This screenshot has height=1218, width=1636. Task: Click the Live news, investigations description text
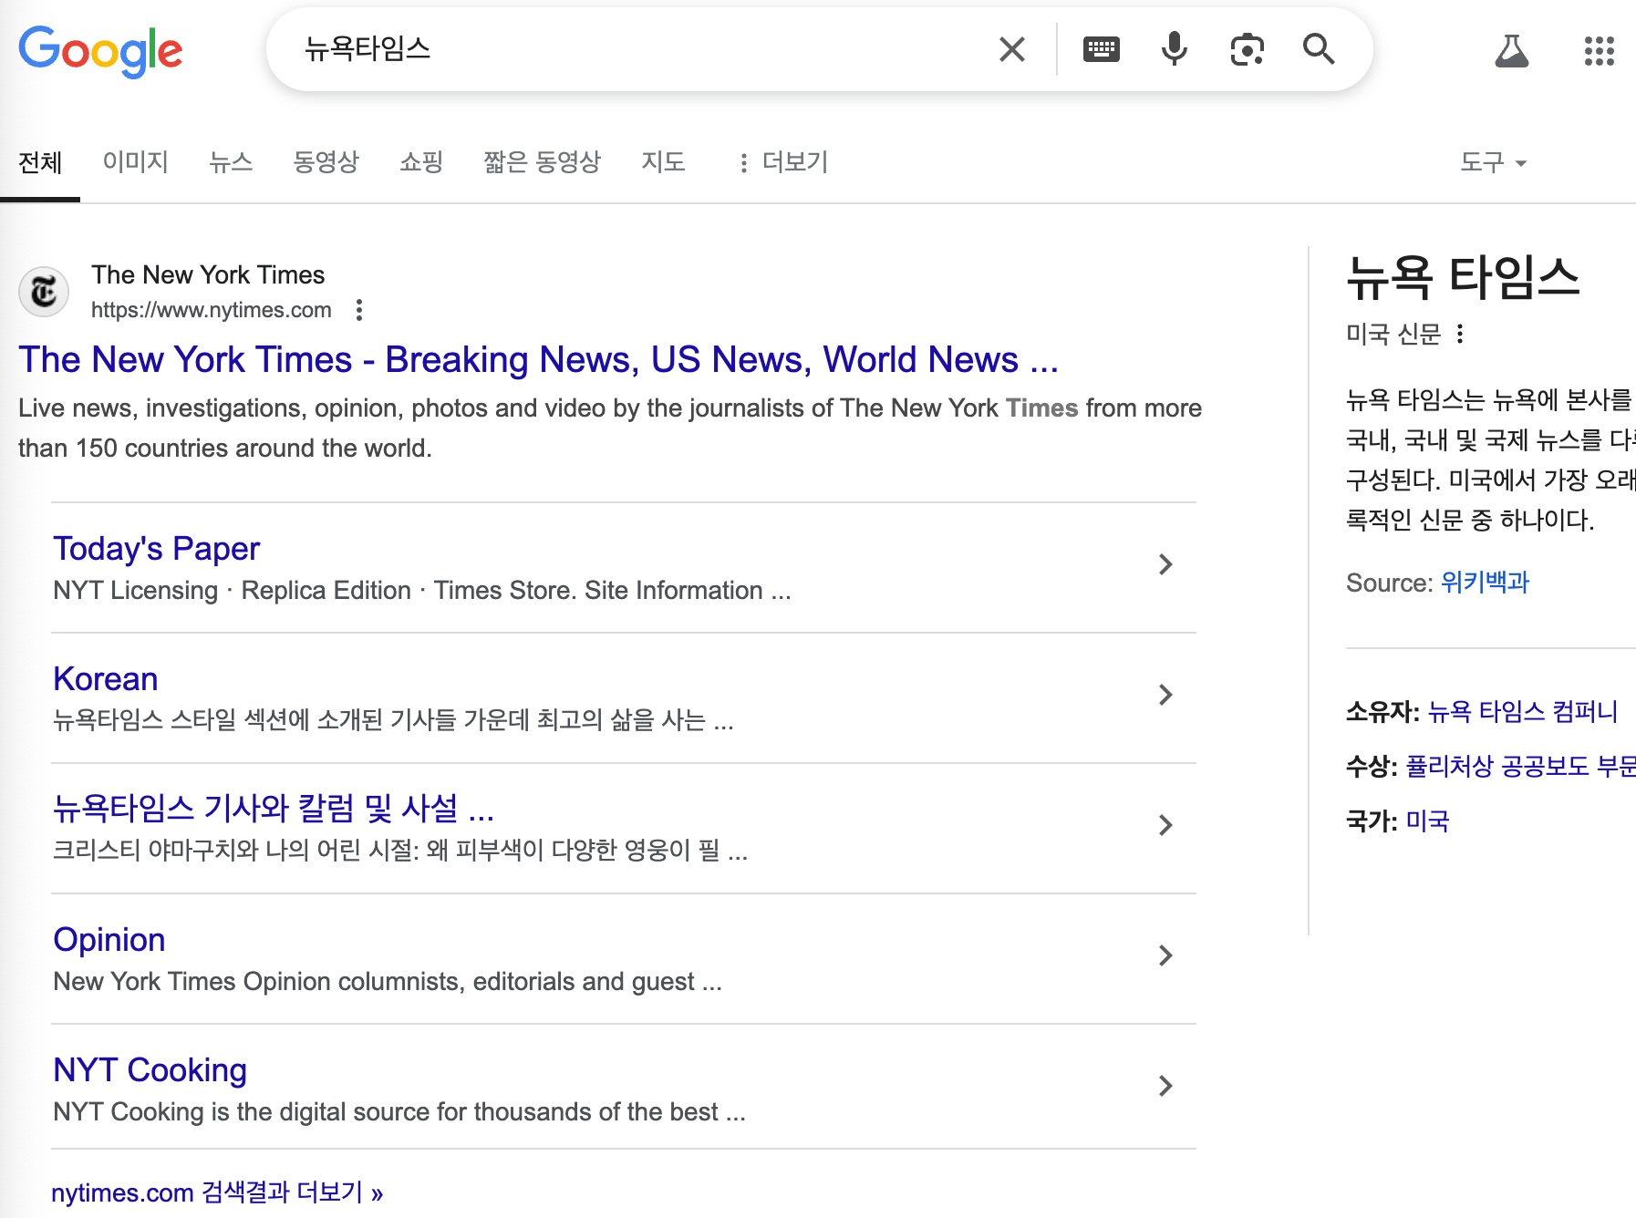610,428
